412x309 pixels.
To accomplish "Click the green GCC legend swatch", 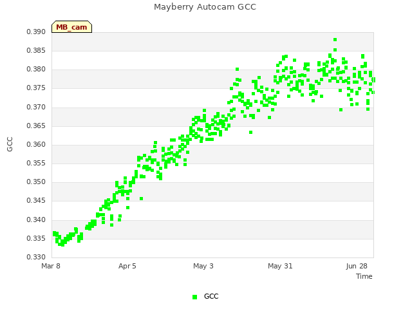I will 194,297.
